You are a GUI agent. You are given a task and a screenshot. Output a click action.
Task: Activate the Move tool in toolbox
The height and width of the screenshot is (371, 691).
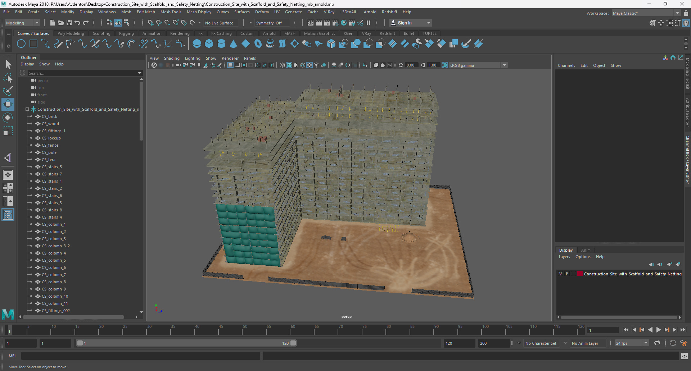(x=8, y=104)
